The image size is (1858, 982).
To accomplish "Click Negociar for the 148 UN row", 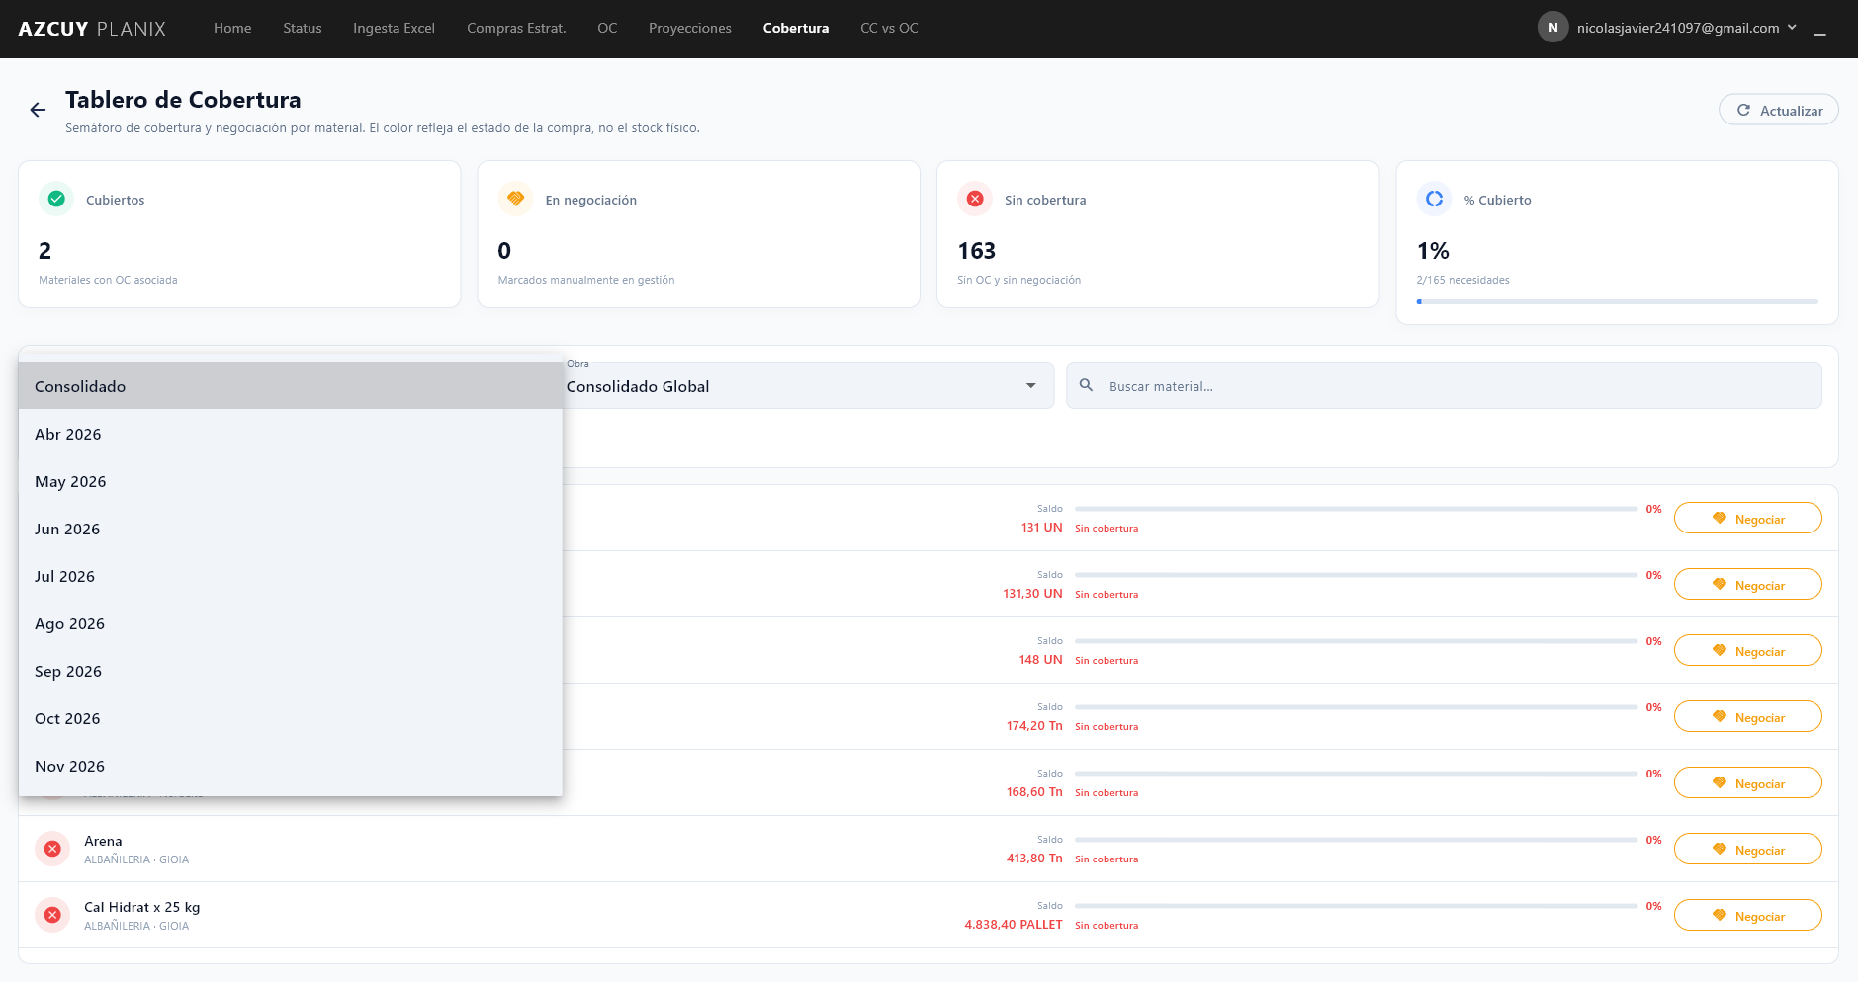I will click(x=1747, y=650).
